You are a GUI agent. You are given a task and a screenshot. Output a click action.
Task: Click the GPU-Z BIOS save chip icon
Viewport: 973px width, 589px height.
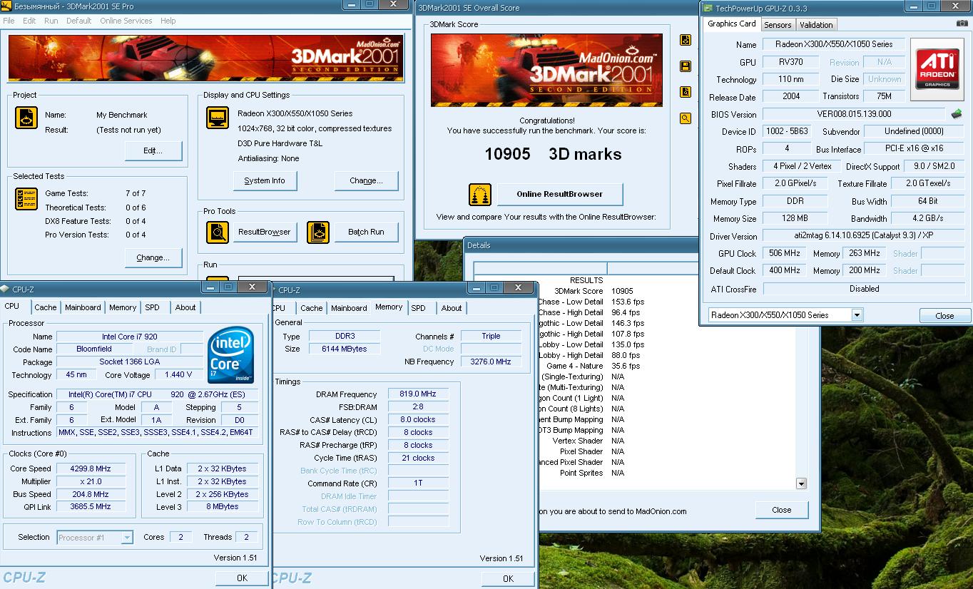pyautogui.click(x=957, y=113)
